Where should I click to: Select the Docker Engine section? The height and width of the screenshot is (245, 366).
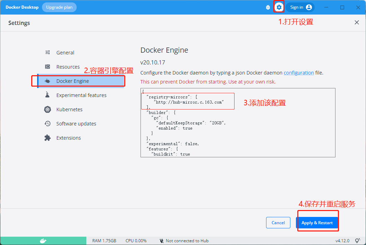tap(80, 81)
